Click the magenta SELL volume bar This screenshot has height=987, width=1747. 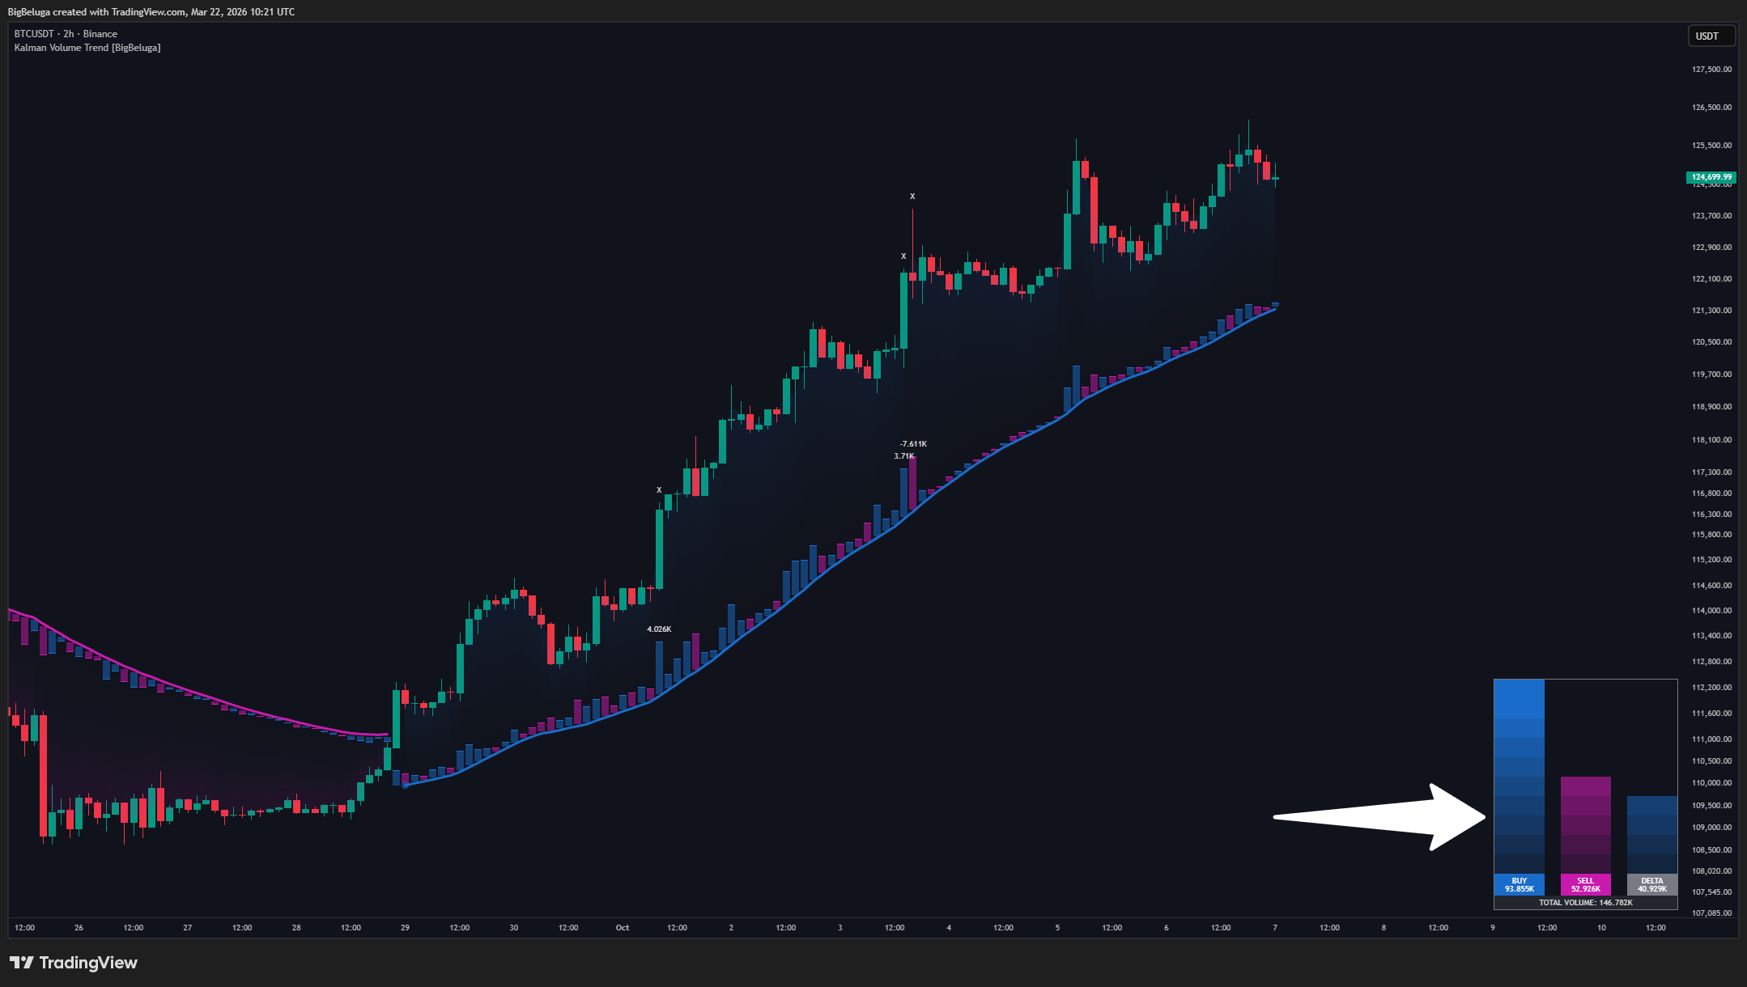[x=1585, y=825]
